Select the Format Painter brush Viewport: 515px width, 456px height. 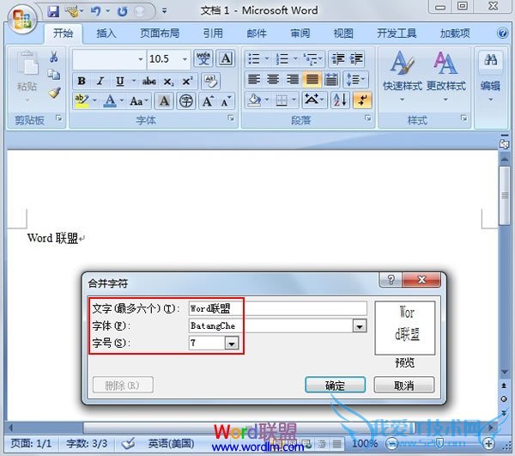coord(55,94)
